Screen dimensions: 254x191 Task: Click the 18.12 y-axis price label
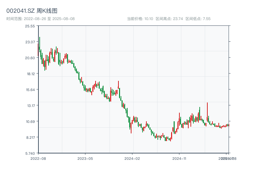tap(30, 74)
